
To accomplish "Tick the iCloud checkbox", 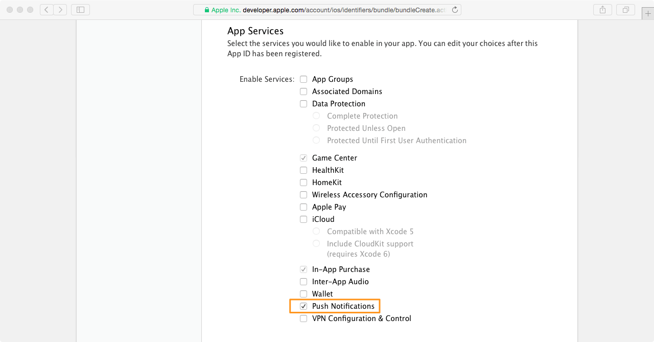I will click(303, 219).
